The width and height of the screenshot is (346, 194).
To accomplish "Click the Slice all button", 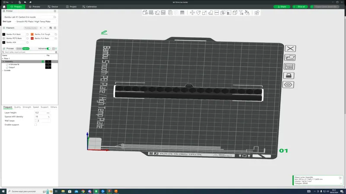I will coord(301,6).
